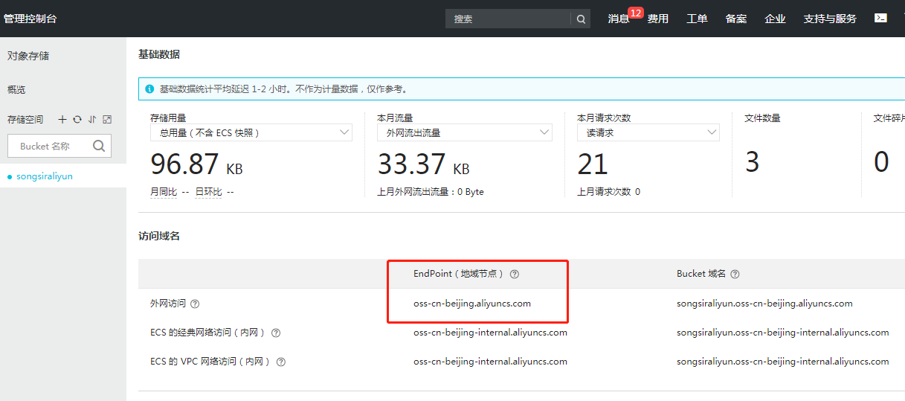Click the 月同比 label

point(164,191)
